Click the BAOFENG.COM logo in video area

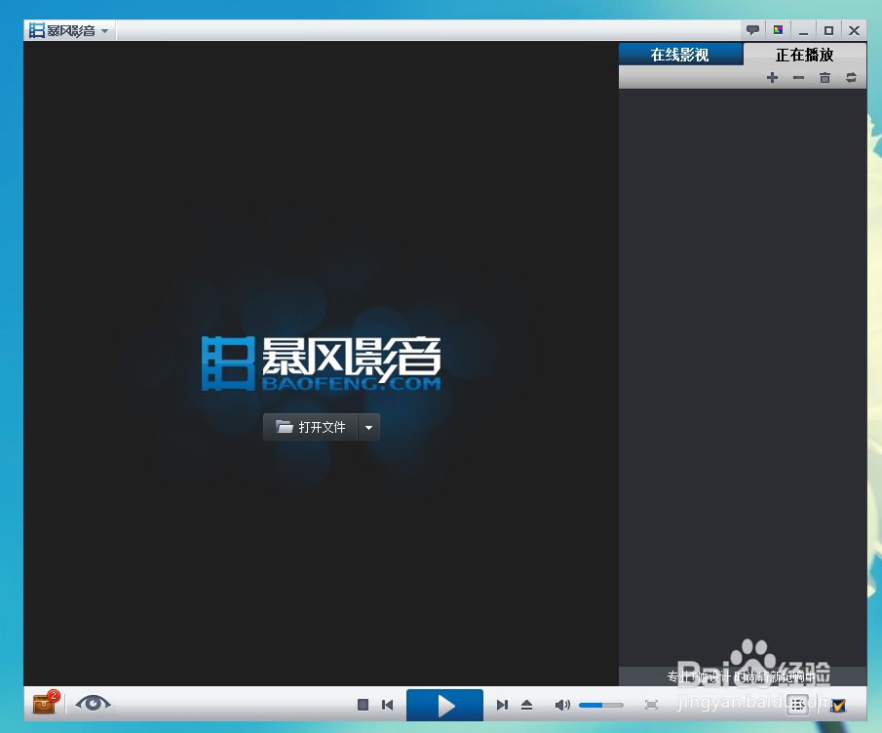click(322, 363)
